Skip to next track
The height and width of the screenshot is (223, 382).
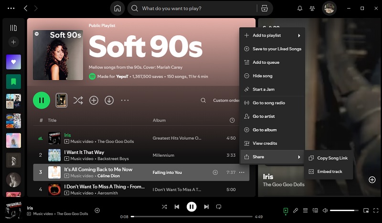(206, 207)
